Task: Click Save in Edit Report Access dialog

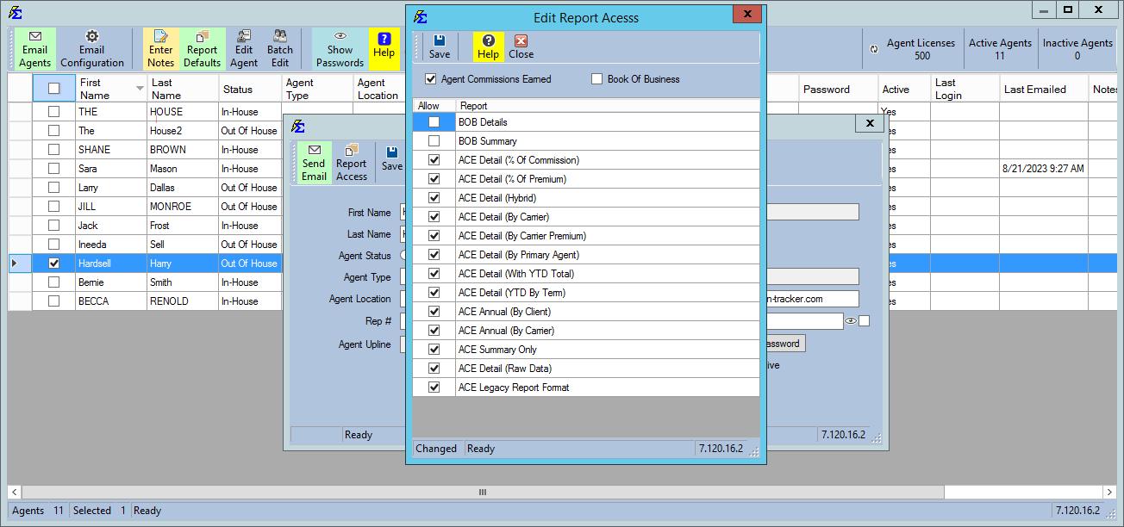Action: (439, 46)
